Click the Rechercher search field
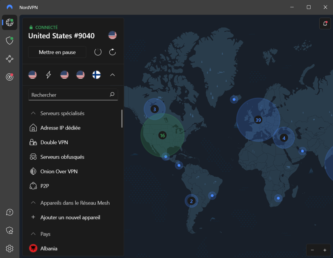The width and height of the screenshot is (333, 258). click(x=73, y=95)
